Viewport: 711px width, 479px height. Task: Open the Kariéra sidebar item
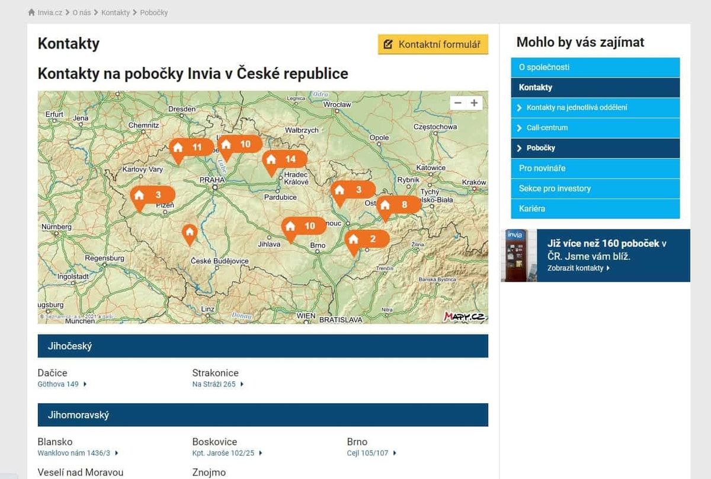tap(595, 209)
